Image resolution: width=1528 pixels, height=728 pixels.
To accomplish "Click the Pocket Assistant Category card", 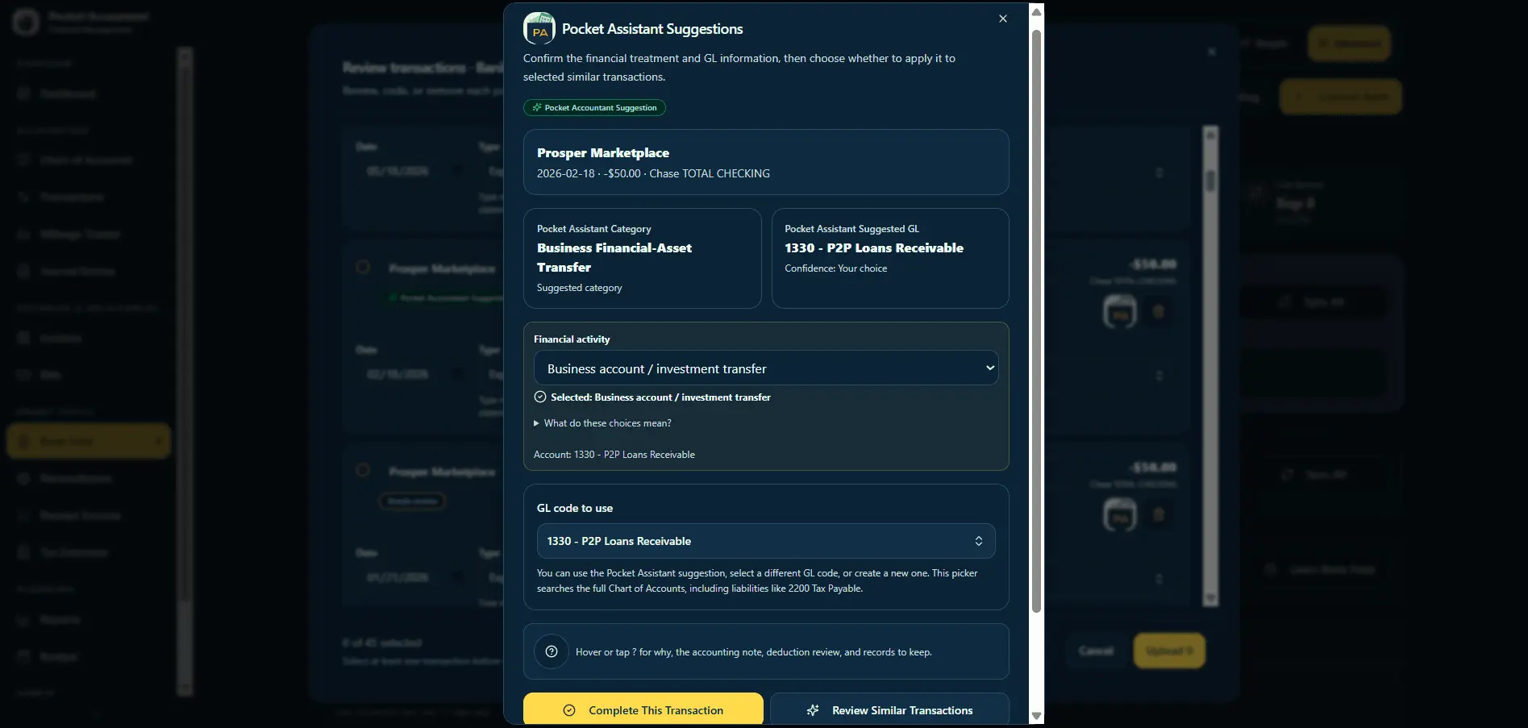I will click(x=642, y=258).
